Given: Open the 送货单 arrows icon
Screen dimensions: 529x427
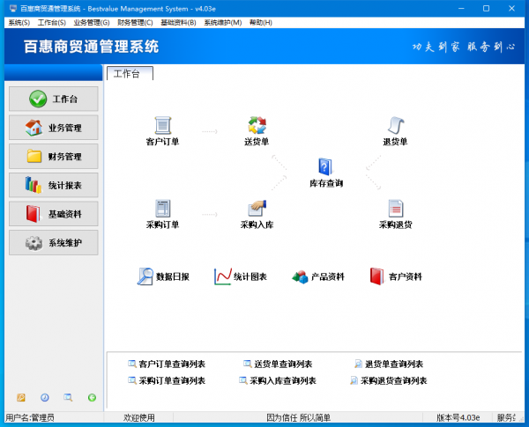Looking at the screenshot, I should click(x=257, y=125).
